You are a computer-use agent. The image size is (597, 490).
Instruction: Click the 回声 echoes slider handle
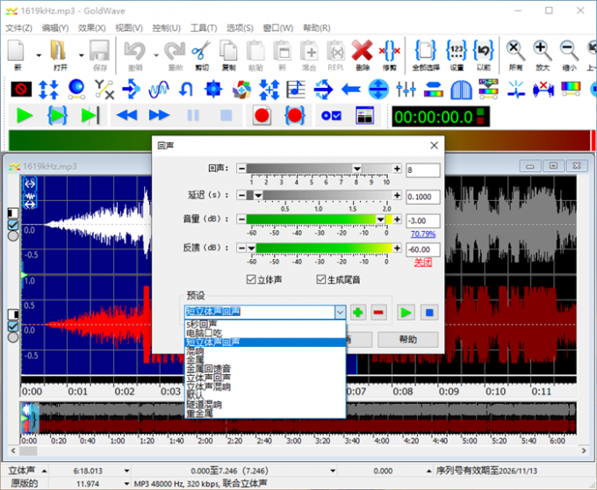(x=356, y=169)
